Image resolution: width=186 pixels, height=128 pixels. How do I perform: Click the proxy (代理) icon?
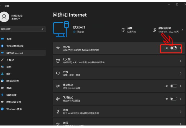click(x=58, y=111)
